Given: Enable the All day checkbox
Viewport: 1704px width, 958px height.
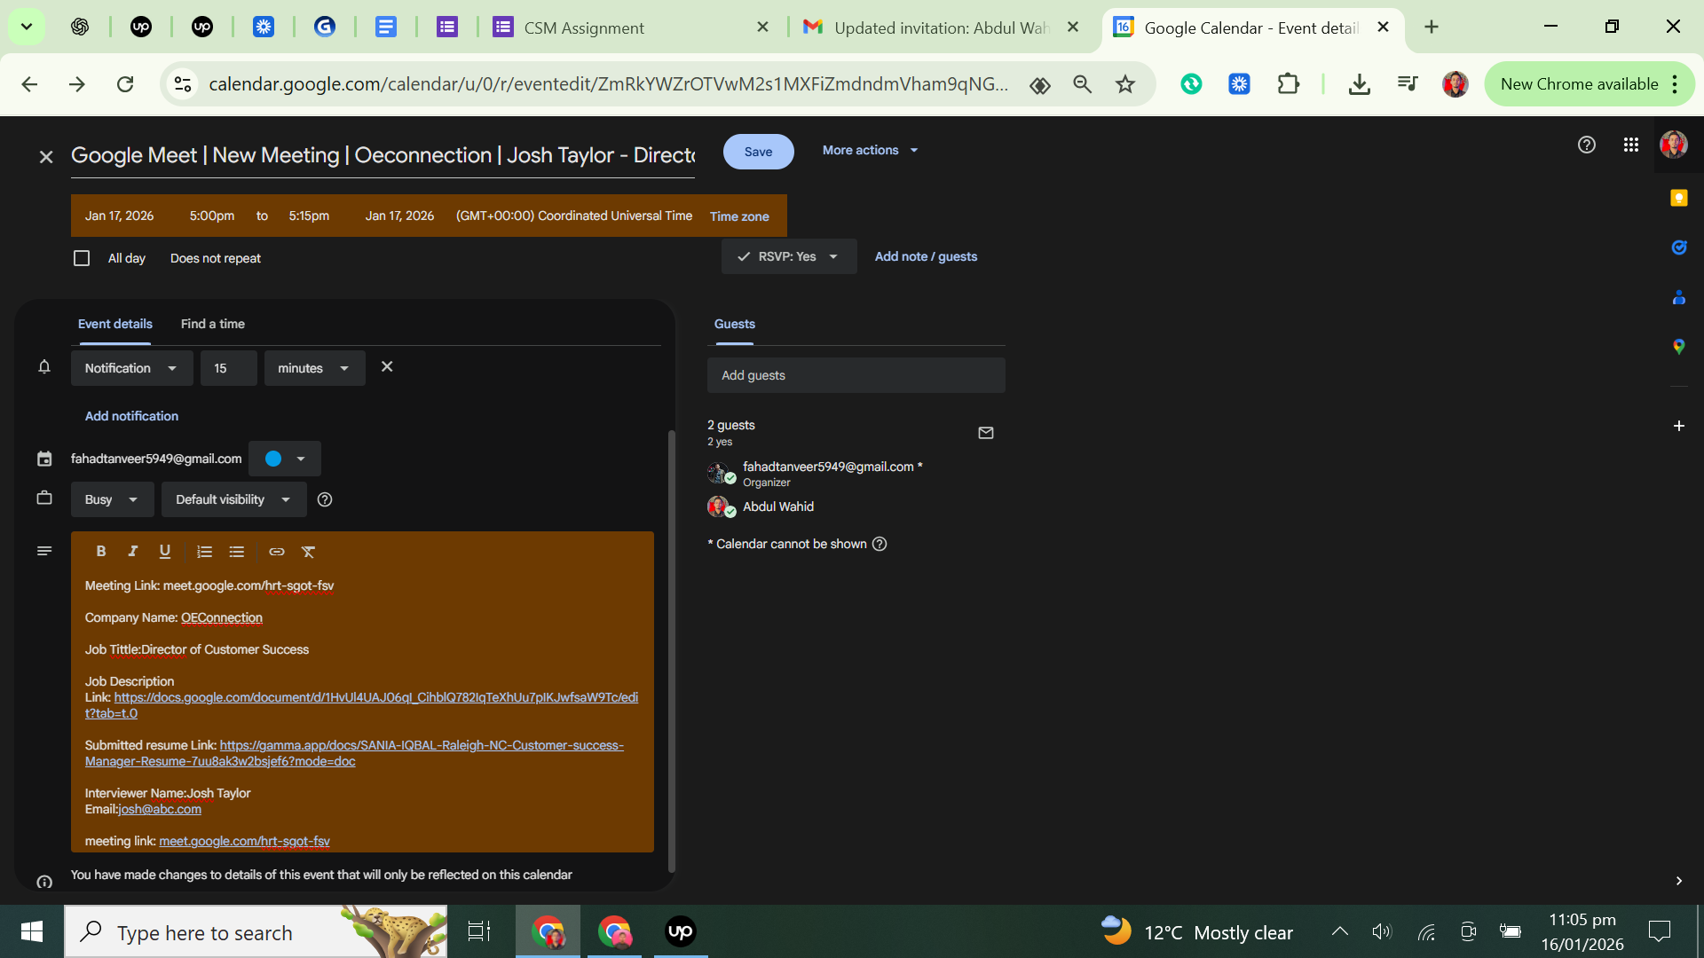Looking at the screenshot, I should pyautogui.click(x=82, y=258).
